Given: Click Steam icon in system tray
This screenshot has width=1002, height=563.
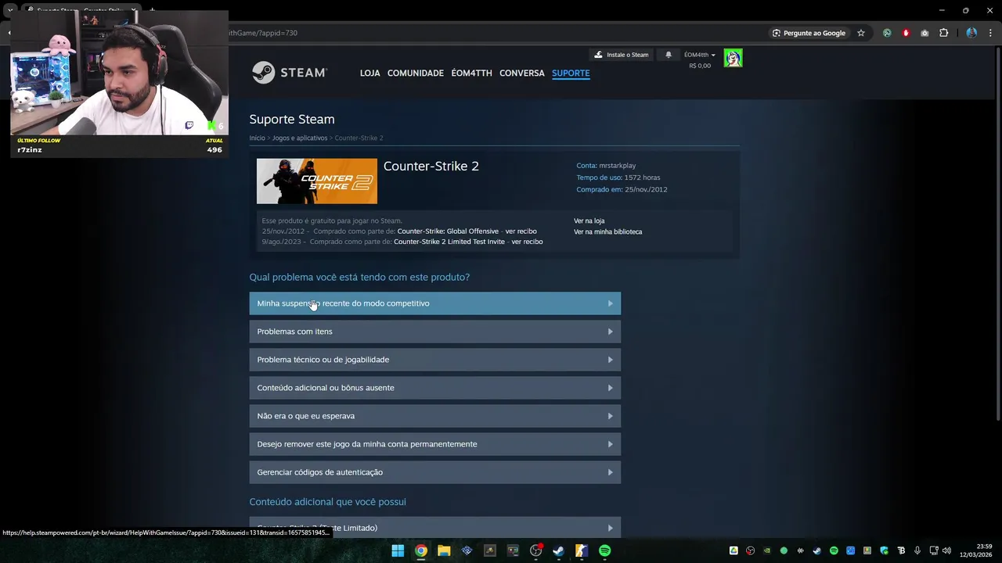Looking at the screenshot, I should coord(817,550).
